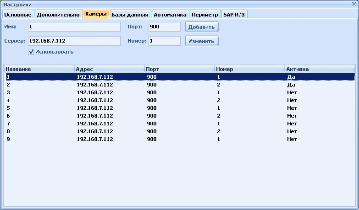Click the Добавить button
Viewport: 359px width, 210px height.
(x=202, y=27)
